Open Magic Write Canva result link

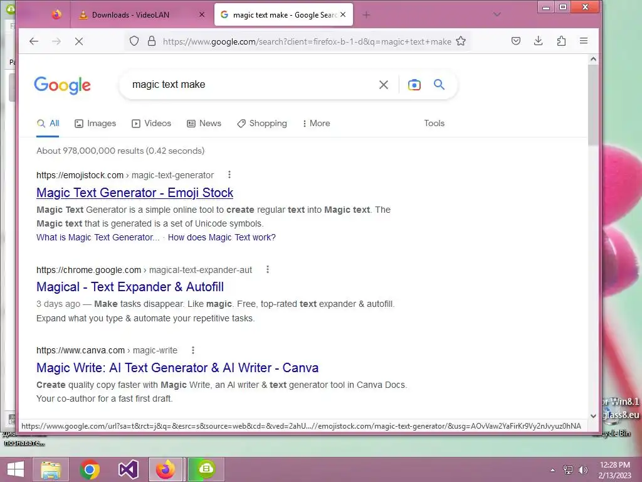tap(177, 368)
